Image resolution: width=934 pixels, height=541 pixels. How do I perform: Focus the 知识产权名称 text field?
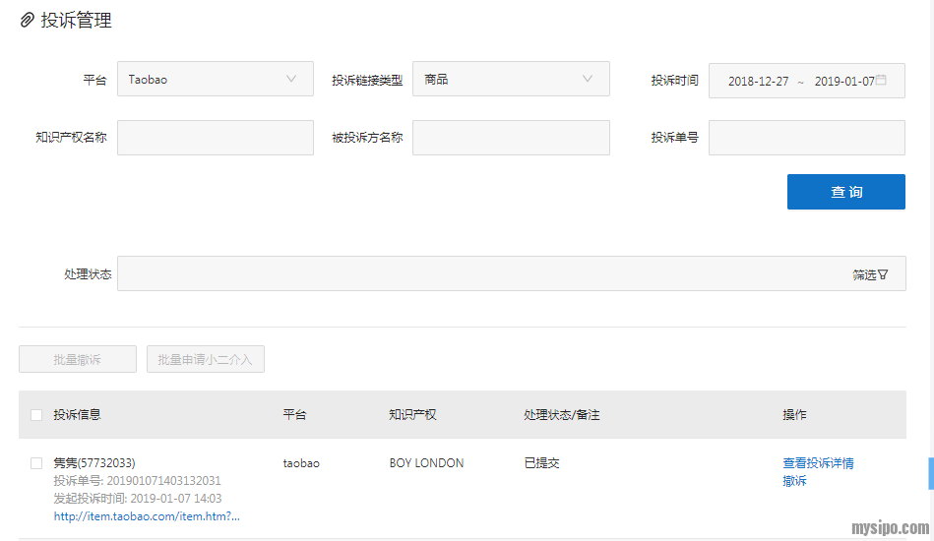pyautogui.click(x=215, y=138)
